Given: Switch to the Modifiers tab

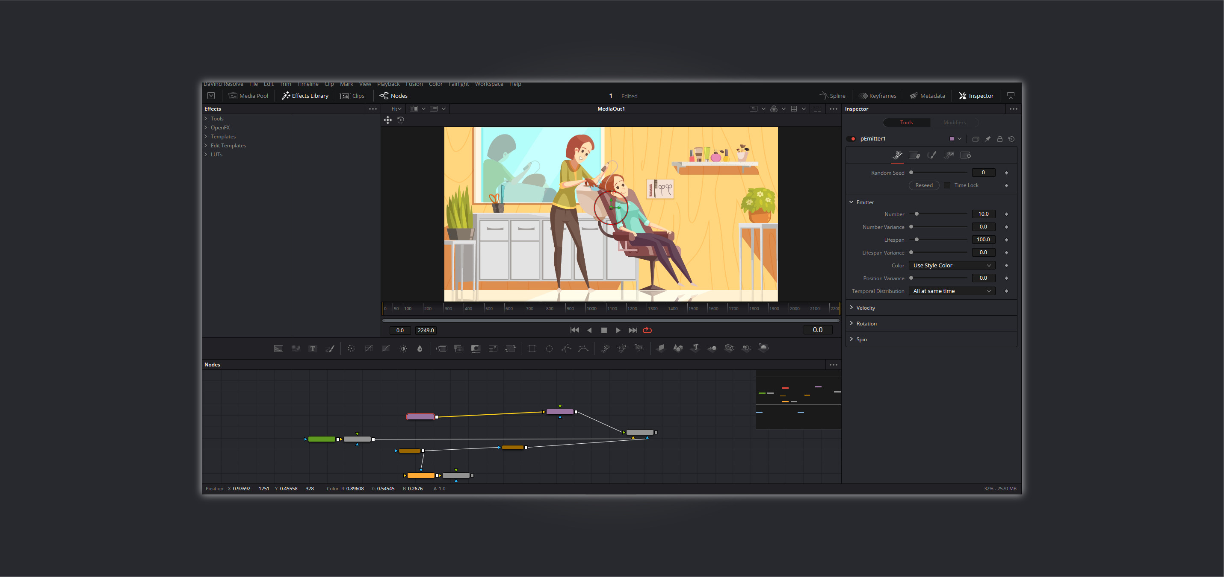Looking at the screenshot, I should (x=954, y=123).
